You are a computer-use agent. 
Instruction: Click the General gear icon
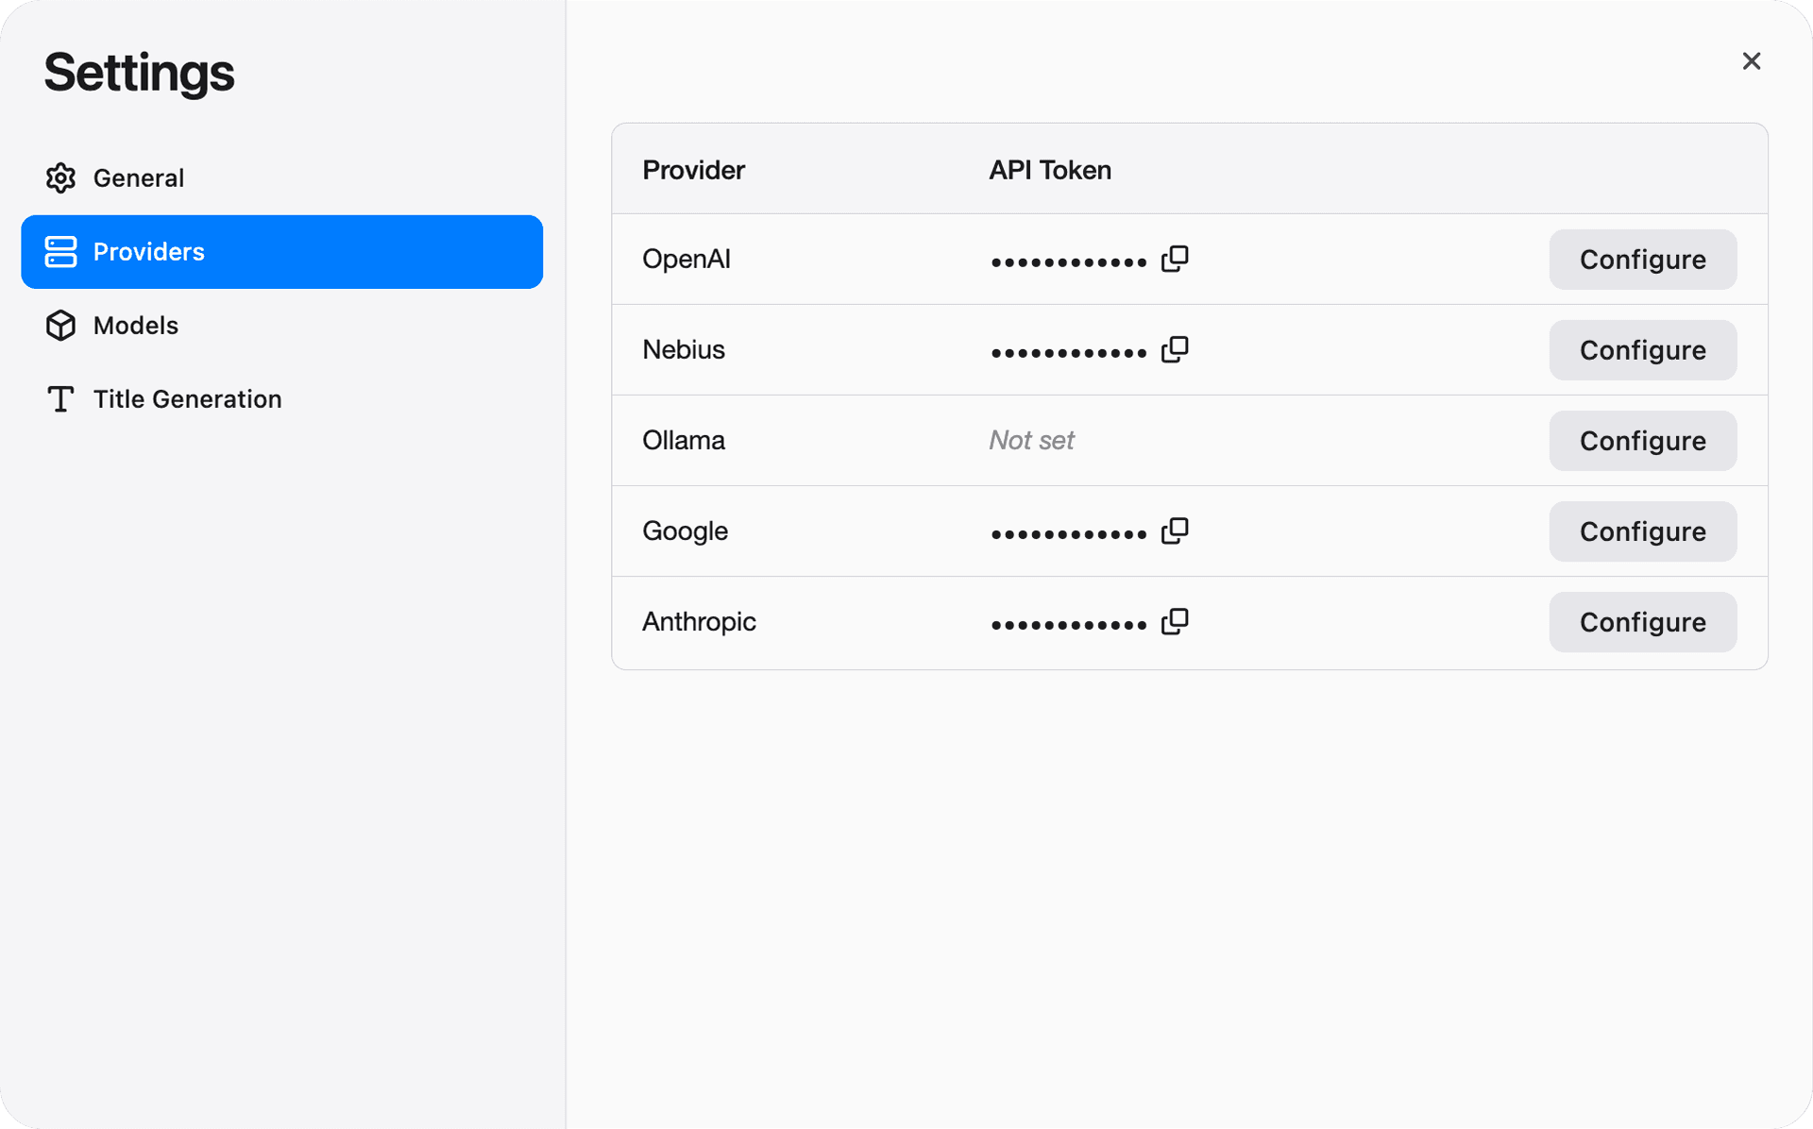tap(60, 177)
